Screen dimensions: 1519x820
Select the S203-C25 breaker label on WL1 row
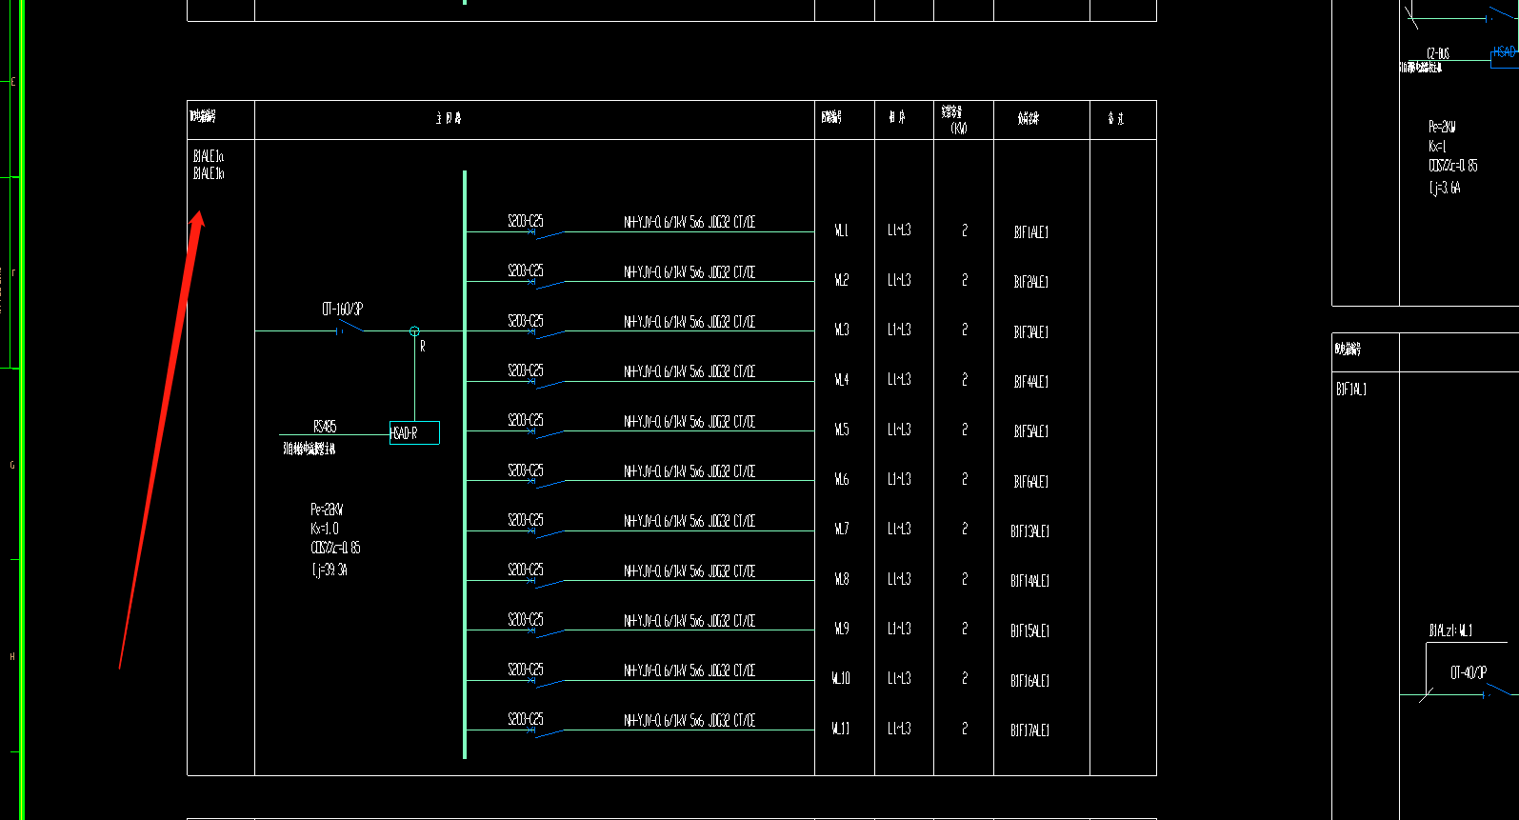tap(526, 221)
